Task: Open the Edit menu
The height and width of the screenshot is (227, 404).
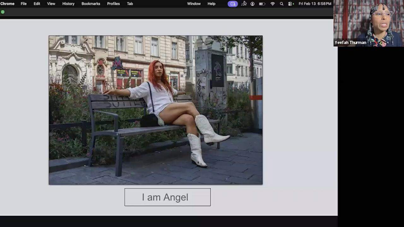Action: (37, 4)
